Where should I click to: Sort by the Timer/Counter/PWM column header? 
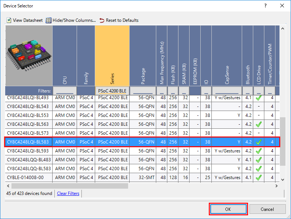coord(270,55)
